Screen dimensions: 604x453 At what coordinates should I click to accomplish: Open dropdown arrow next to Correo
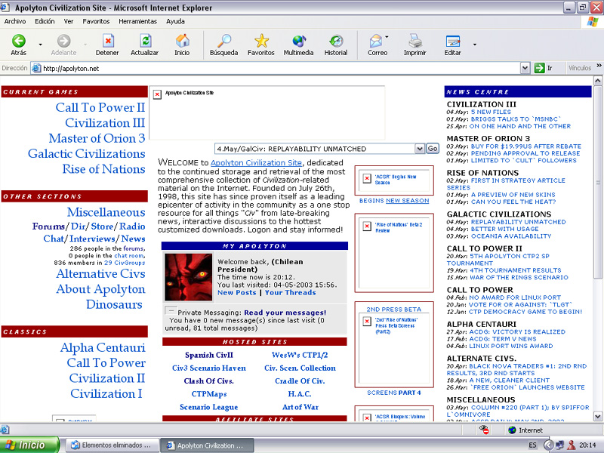coord(387,38)
